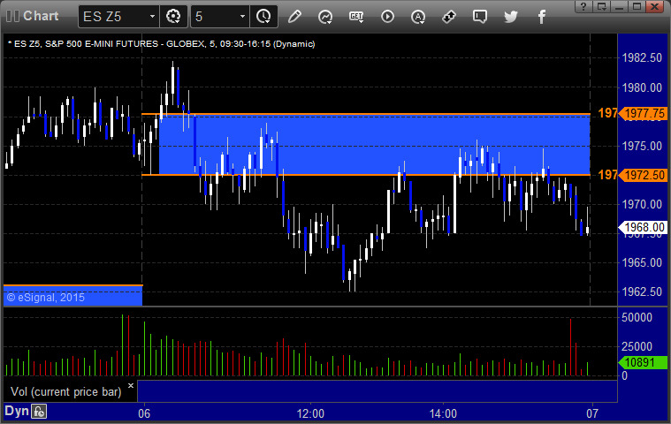
Task: Click the Vol (current price bar) label
Action: [x=66, y=391]
